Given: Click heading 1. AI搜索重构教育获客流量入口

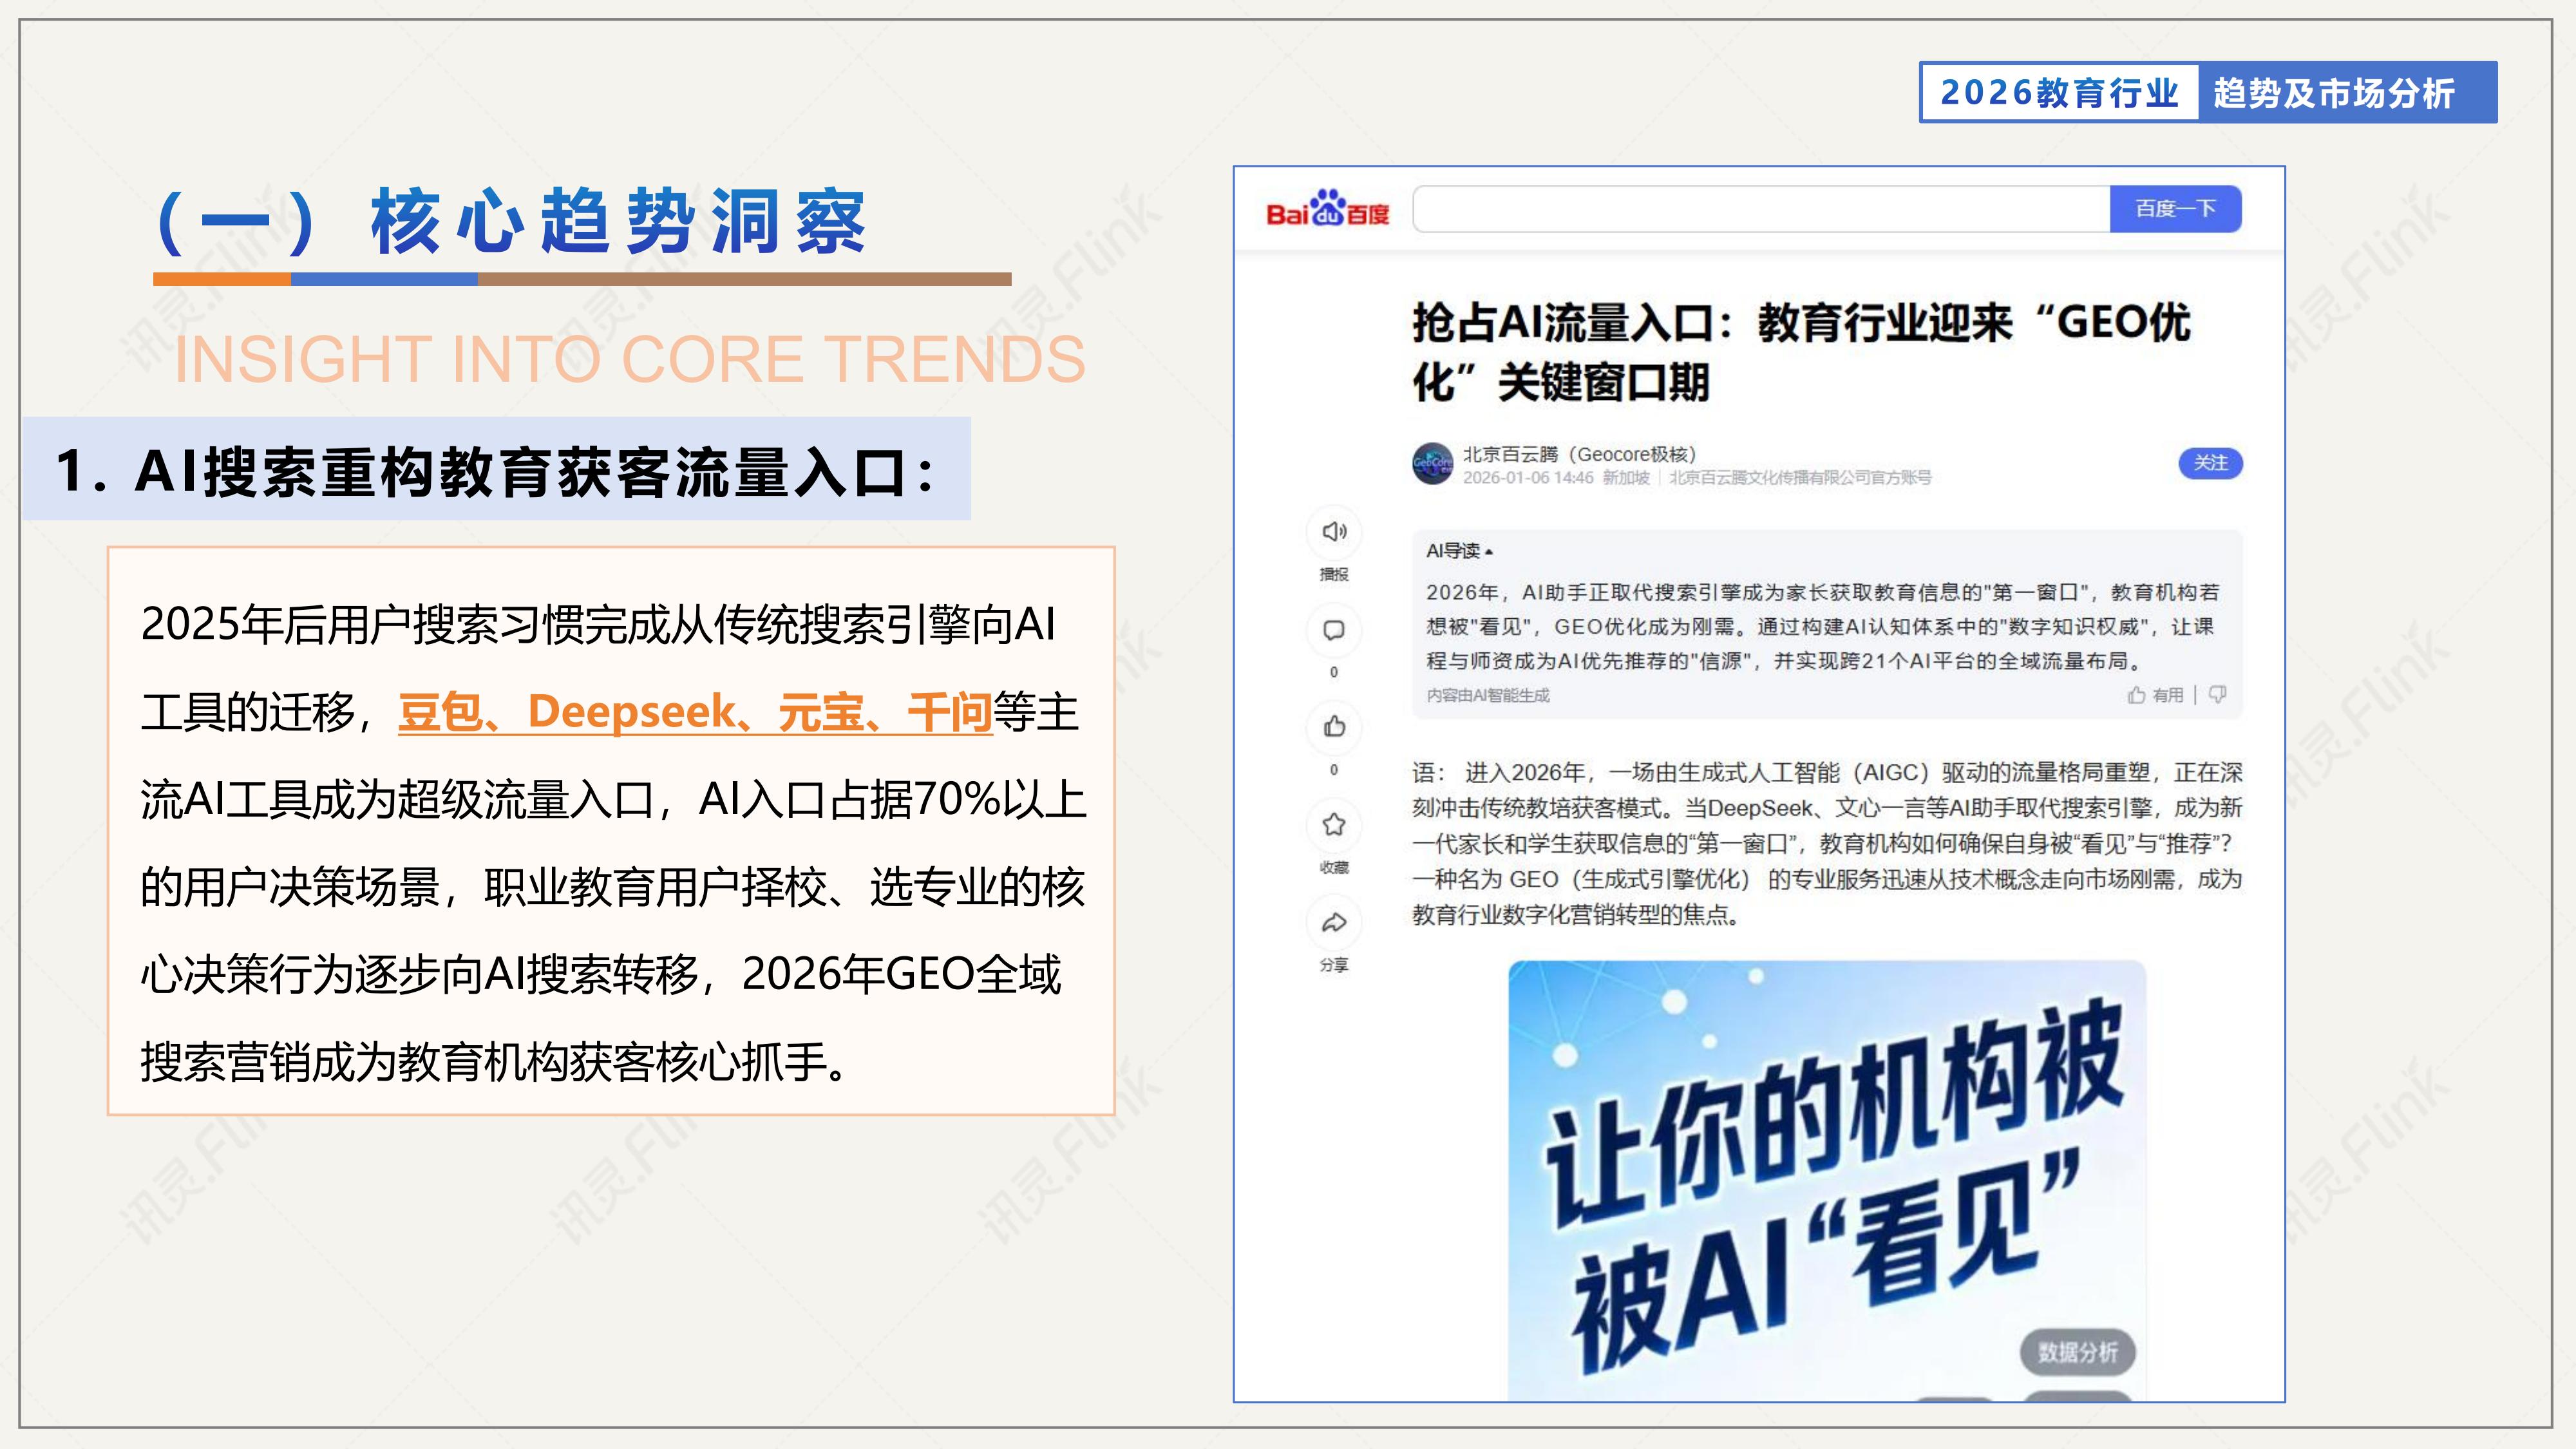Looking at the screenshot, I should (496, 471).
